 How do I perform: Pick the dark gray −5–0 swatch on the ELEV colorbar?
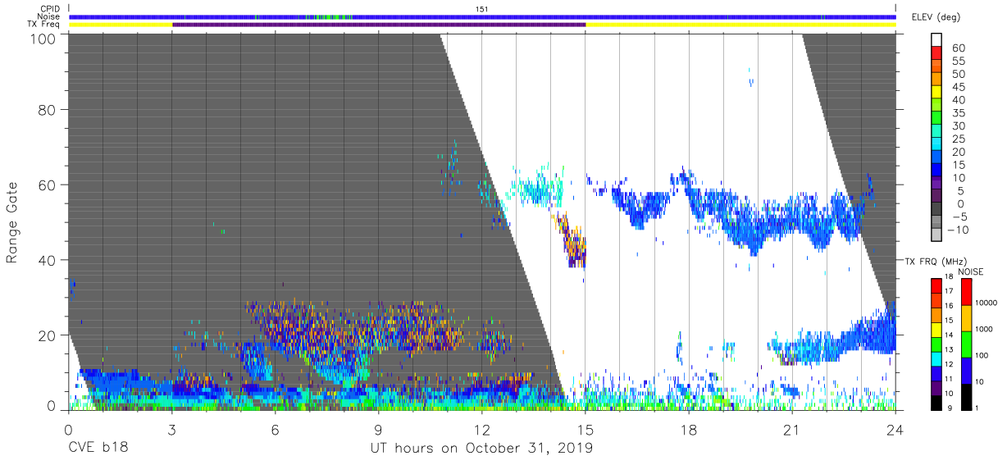938,210
